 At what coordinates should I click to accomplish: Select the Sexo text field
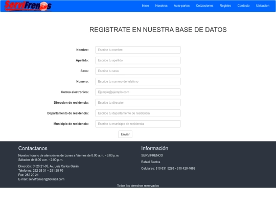pyautogui.click(x=138, y=71)
